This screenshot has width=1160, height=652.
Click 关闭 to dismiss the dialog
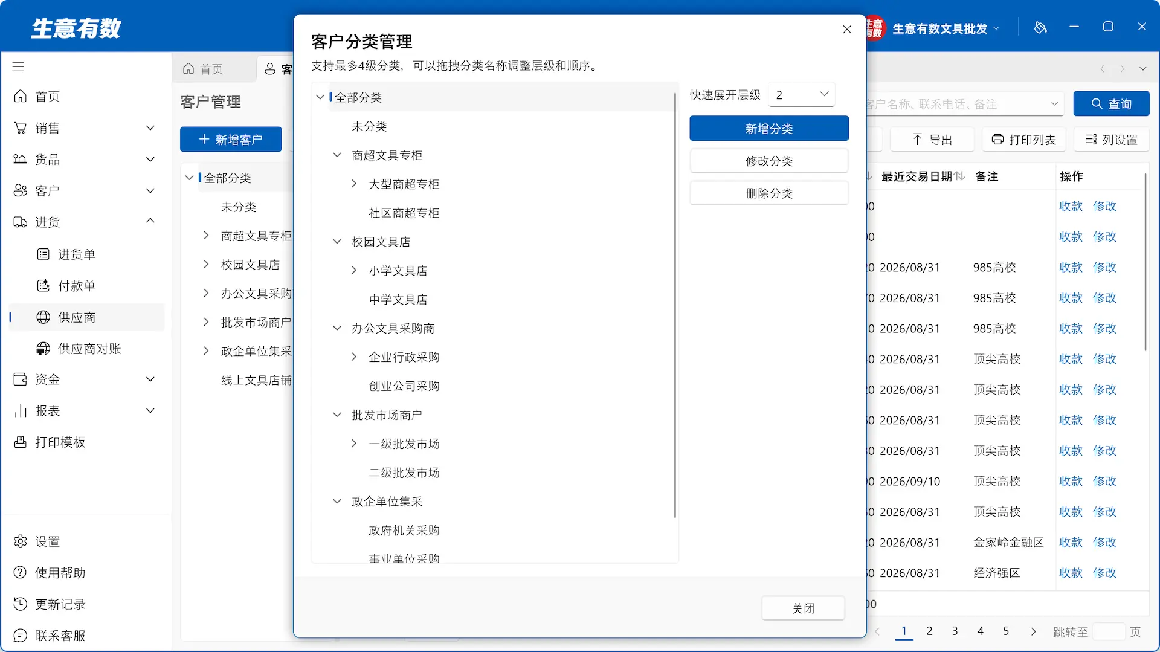[x=803, y=608]
